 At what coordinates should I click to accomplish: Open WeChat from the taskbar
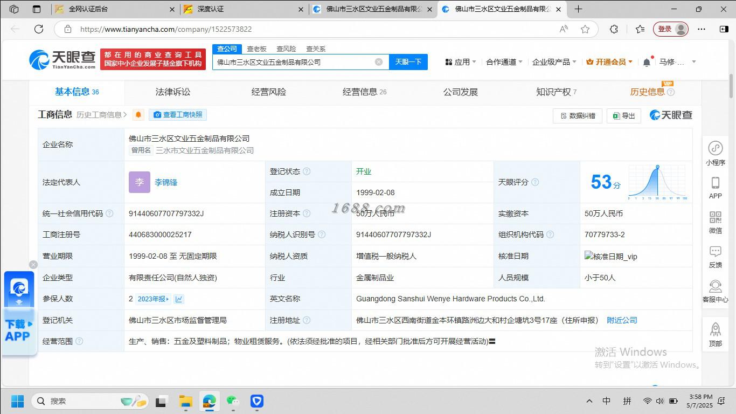click(x=233, y=401)
